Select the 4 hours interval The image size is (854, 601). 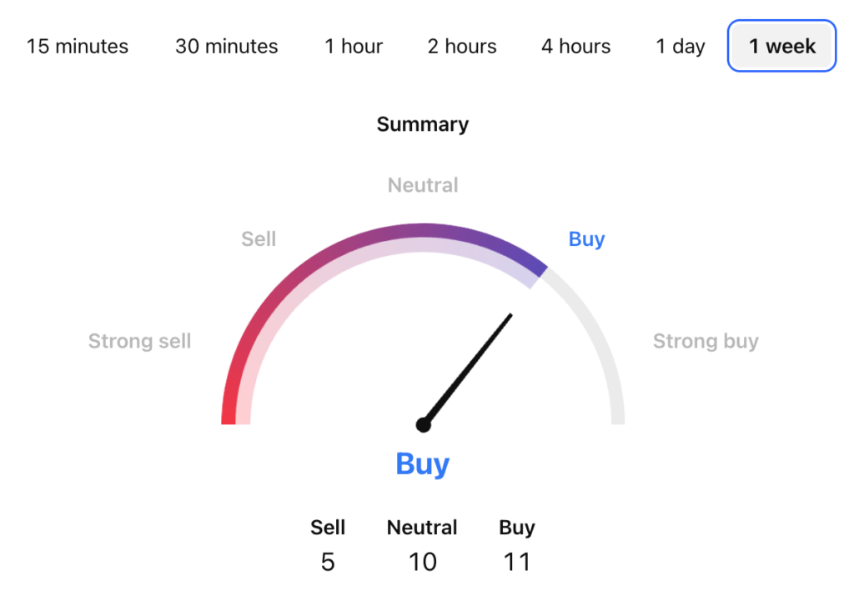575,46
